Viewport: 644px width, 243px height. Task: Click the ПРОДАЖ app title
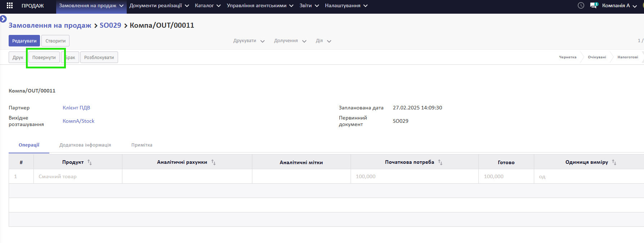click(32, 6)
